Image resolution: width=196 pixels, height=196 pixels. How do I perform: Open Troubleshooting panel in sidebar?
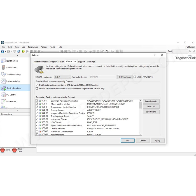(x=15, y=74)
